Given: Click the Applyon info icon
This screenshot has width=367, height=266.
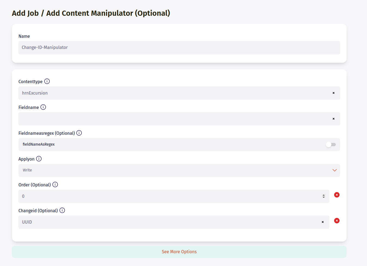Looking at the screenshot, I should pos(39,159).
